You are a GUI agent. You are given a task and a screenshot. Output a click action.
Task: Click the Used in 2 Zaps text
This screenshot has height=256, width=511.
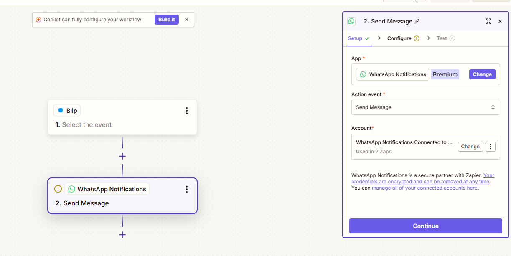tap(374, 152)
